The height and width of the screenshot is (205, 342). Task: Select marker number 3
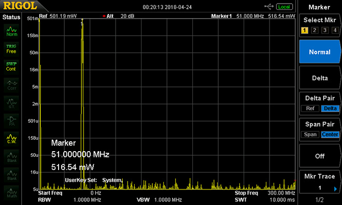pos(325,30)
